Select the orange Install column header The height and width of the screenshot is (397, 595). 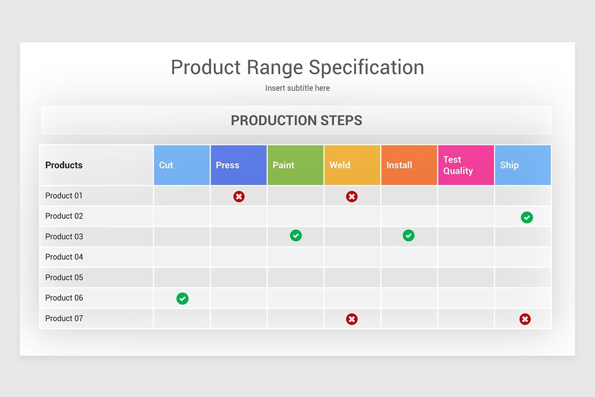pos(410,165)
